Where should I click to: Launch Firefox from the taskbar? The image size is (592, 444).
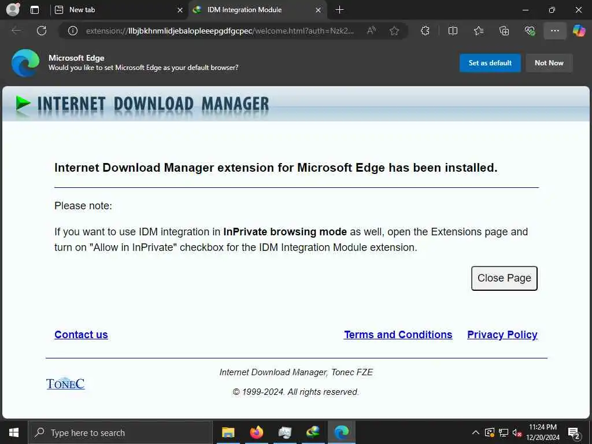tap(256, 432)
